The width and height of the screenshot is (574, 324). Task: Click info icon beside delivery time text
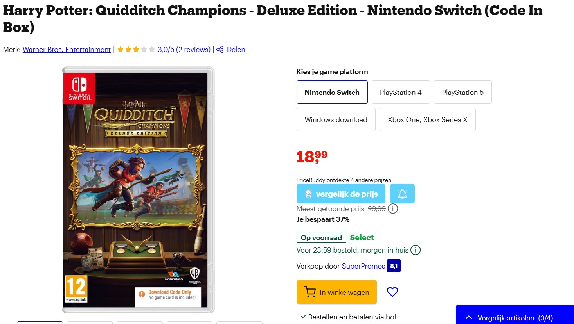pos(416,250)
